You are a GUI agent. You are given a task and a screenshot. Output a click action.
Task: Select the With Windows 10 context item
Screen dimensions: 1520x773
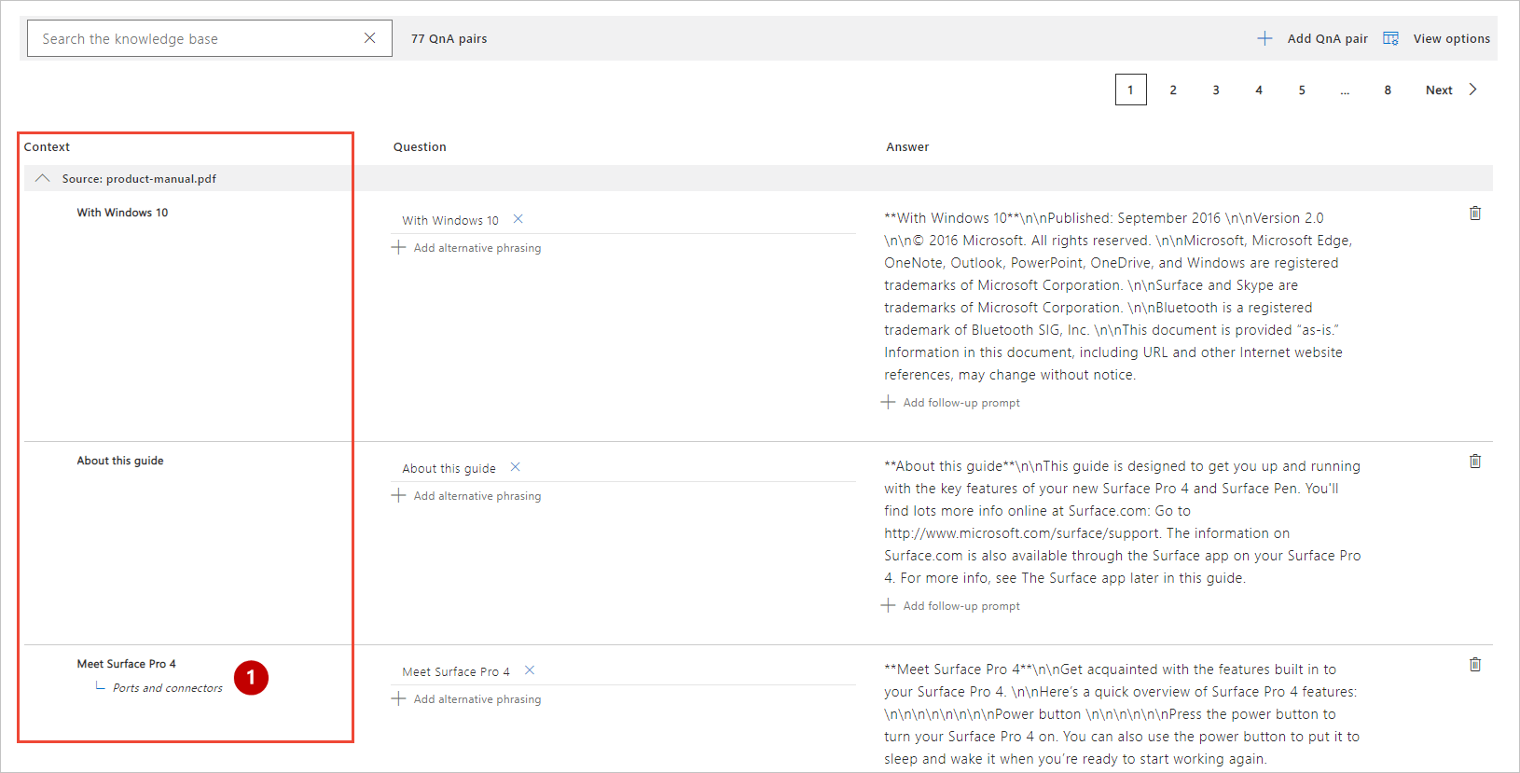point(122,213)
